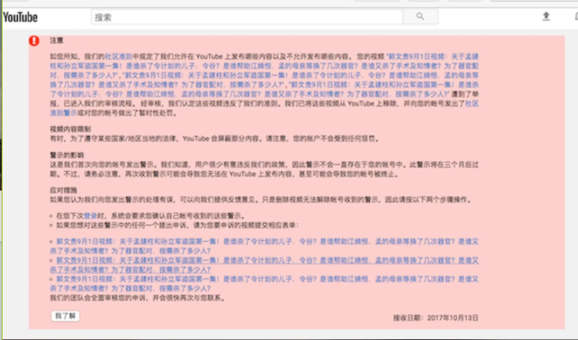This screenshot has width=578, height=340.
Task: Click the 视频内容限制 heading
Action: (x=70, y=129)
